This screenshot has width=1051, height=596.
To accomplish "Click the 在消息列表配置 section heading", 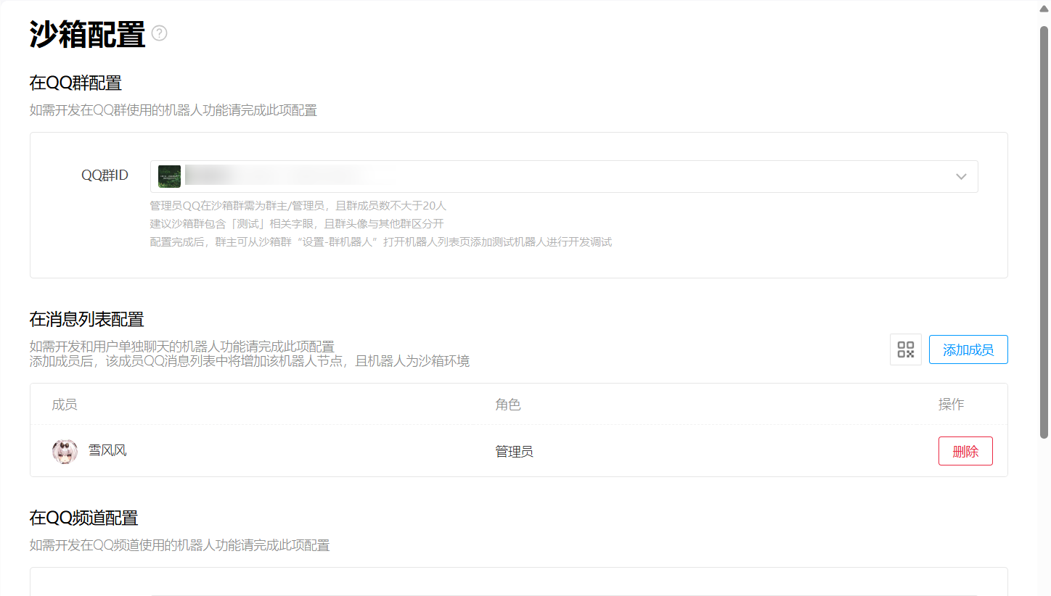I will (x=86, y=319).
